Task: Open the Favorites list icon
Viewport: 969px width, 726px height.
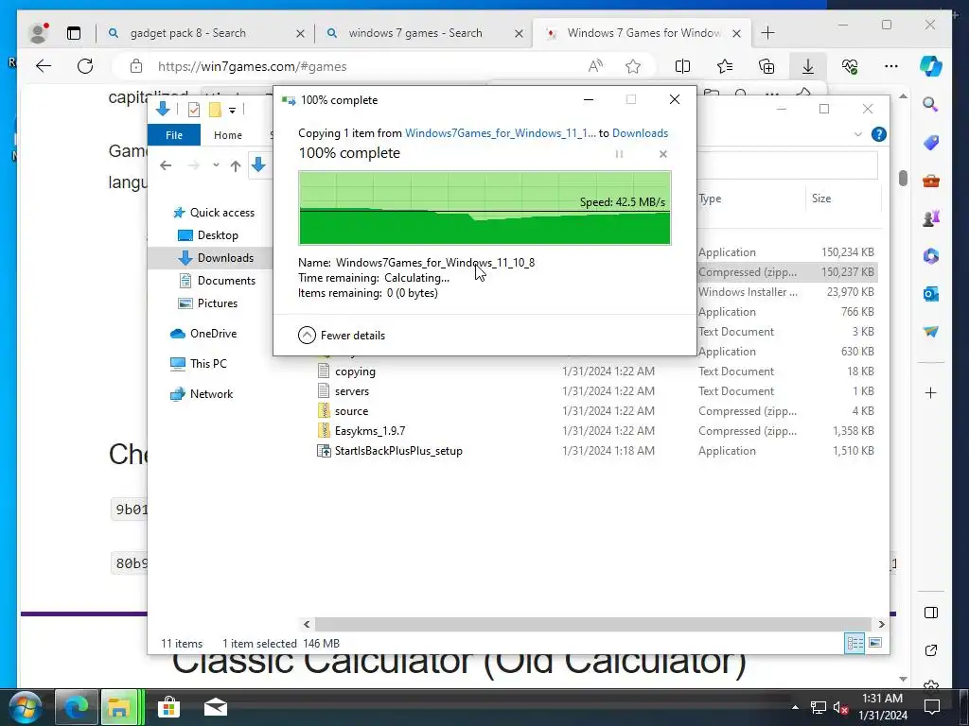Action: point(725,66)
